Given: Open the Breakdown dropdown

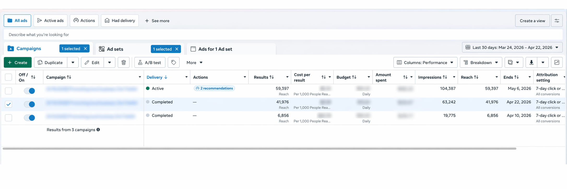Looking at the screenshot, I should pyautogui.click(x=481, y=62).
